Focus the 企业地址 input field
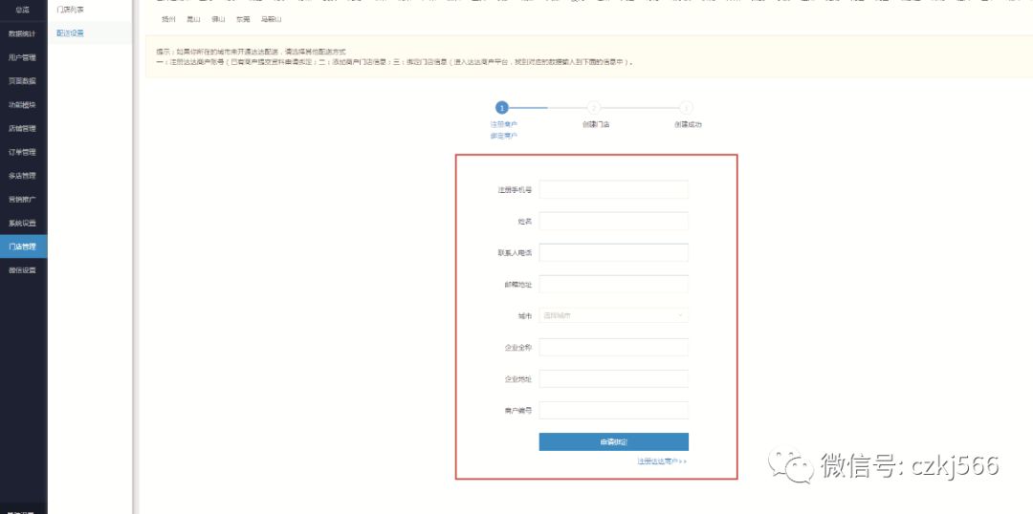 pos(613,378)
